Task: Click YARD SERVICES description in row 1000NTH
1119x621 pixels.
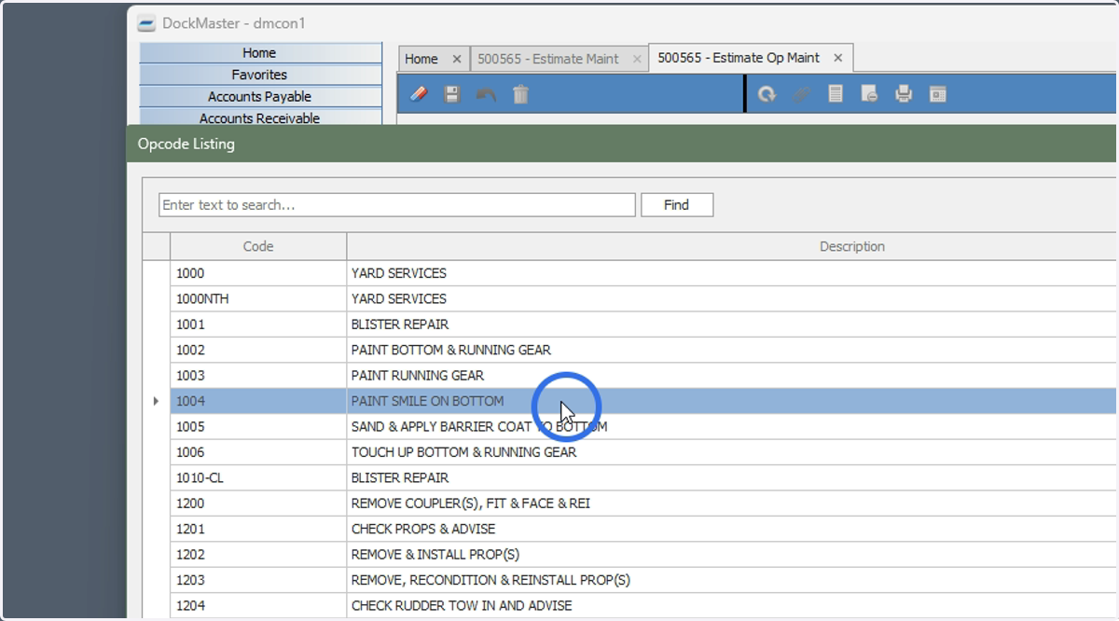Action: [x=399, y=298]
